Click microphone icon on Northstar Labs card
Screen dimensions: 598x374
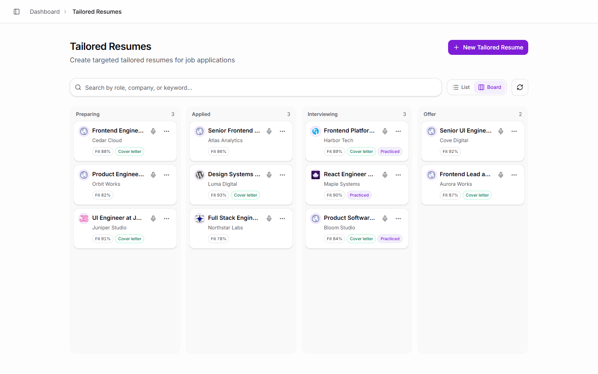(x=269, y=219)
